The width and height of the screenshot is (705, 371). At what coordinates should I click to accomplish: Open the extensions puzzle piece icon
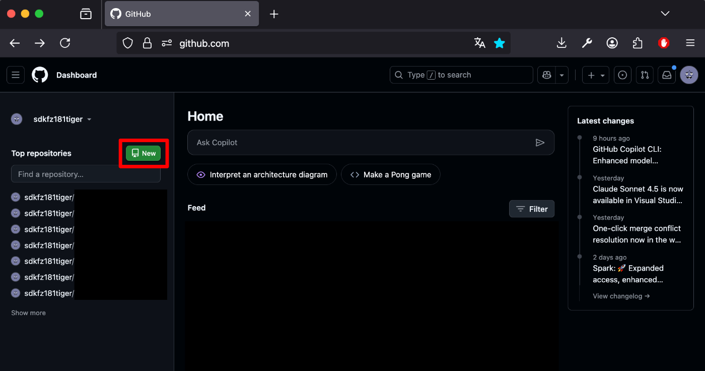pos(638,43)
